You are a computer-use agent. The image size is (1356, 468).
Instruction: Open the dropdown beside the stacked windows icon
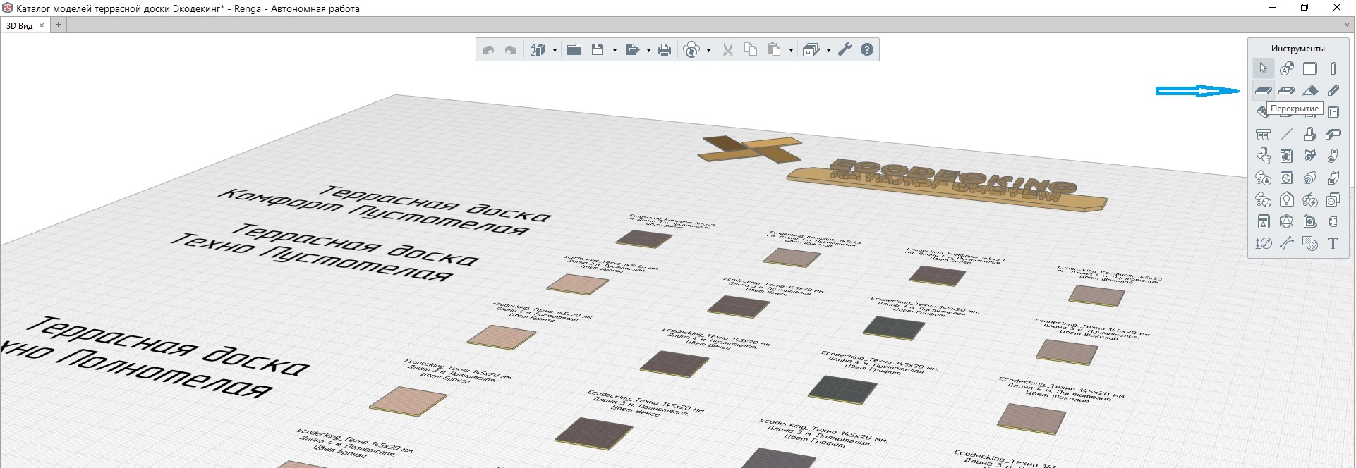click(828, 50)
